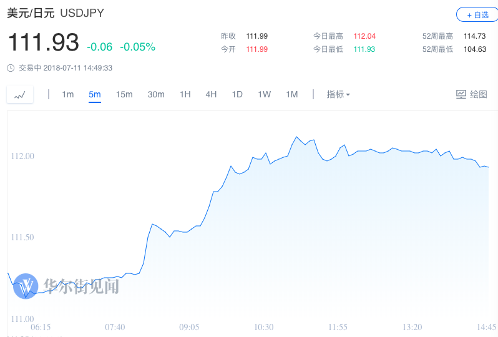Click the 华尔街见闻 watermark logo

[27, 286]
